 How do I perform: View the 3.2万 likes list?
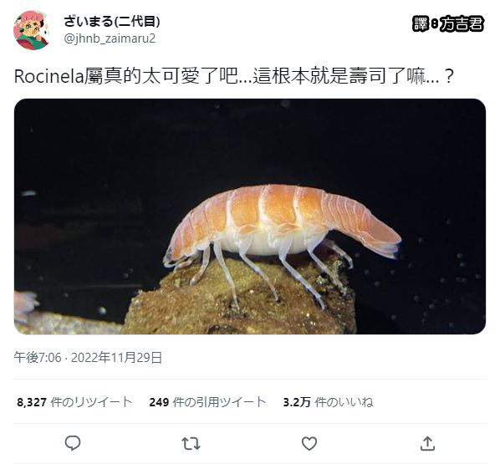[328, 402]
